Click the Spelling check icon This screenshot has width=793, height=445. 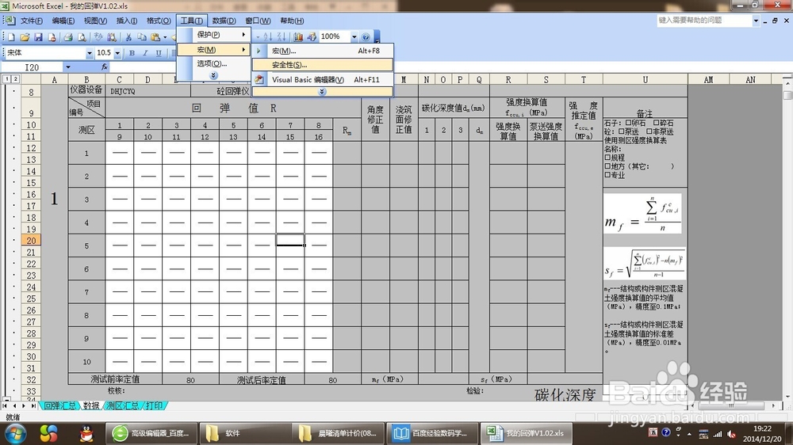coord(98,37)
